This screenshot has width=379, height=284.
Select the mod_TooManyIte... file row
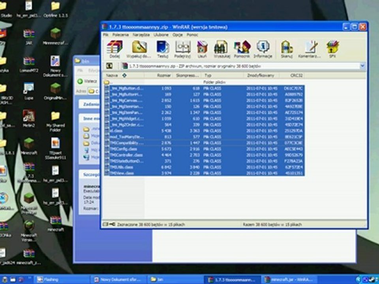204,137
